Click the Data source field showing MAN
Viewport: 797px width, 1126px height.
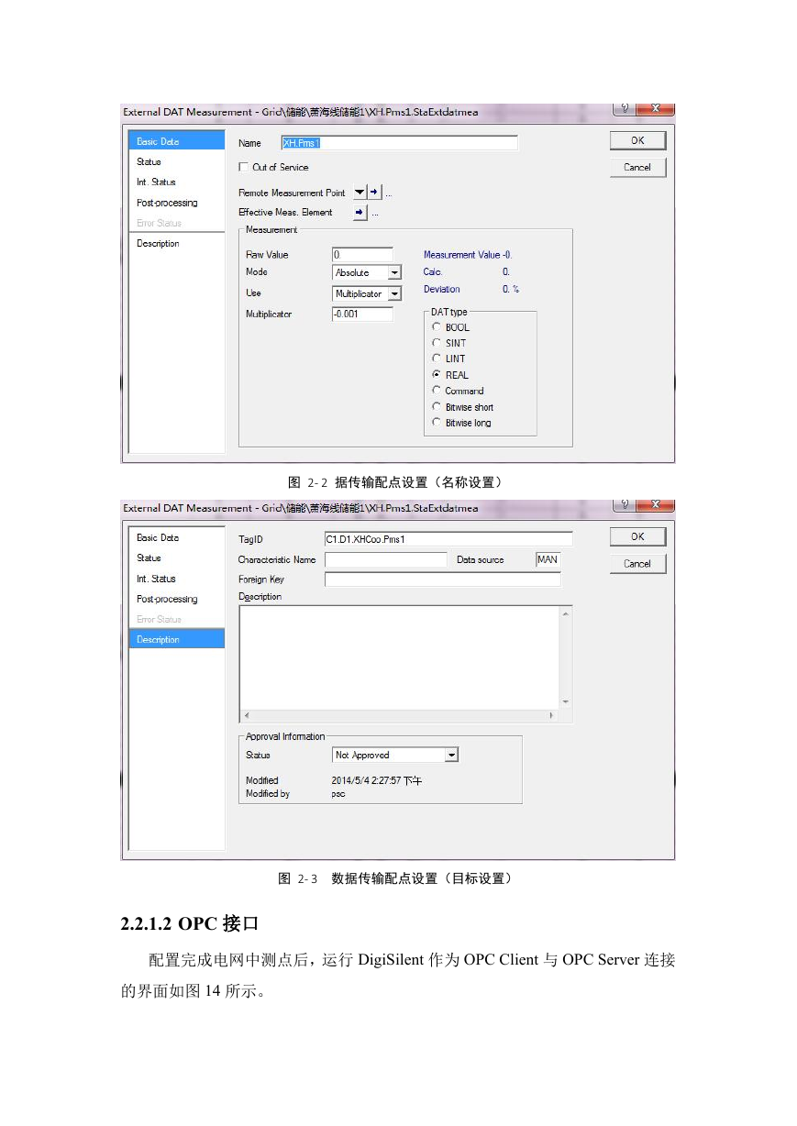point(548,559)
